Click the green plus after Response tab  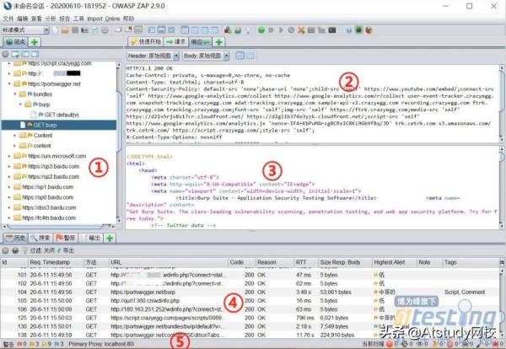pyautogui.click(x=218, y=42)
